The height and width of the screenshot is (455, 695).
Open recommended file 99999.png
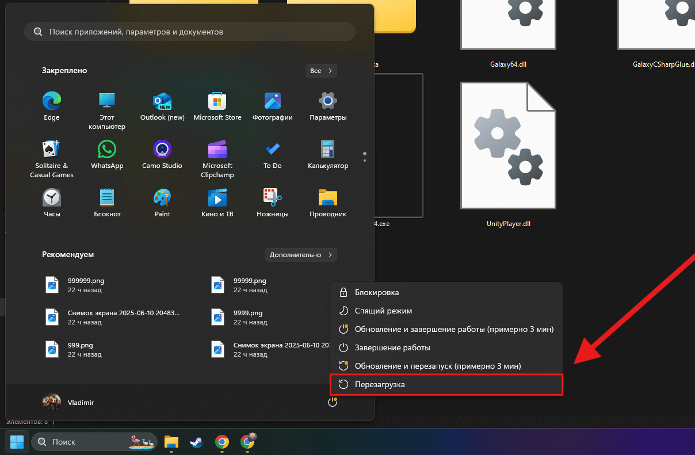(x=239, y=285)
